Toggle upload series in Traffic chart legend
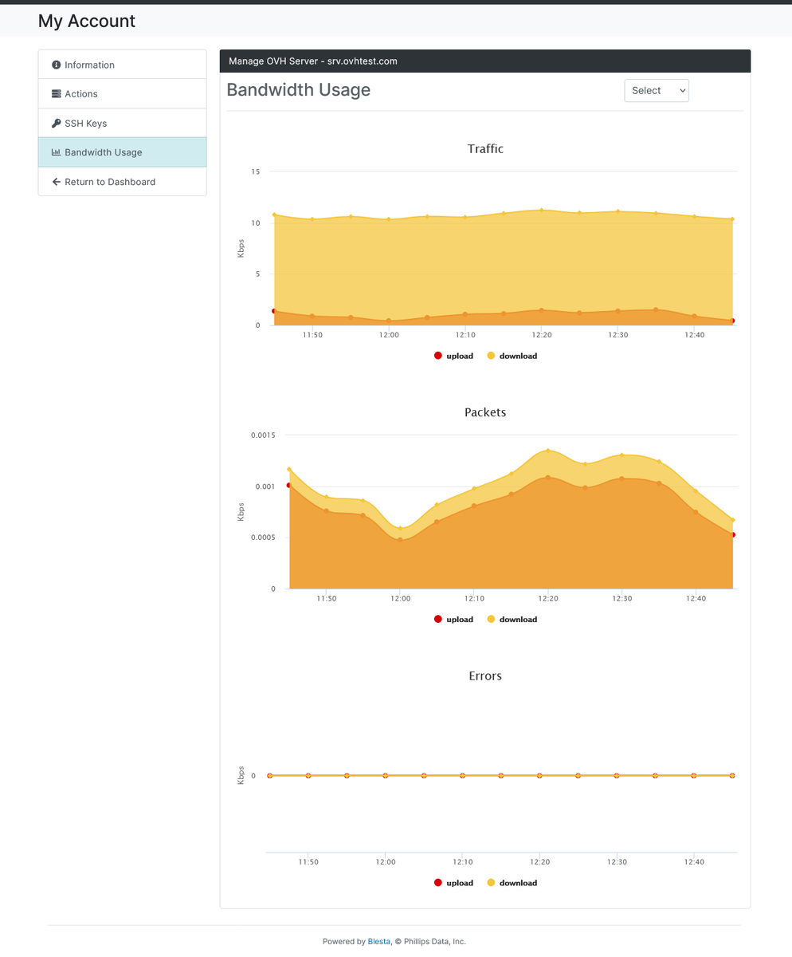The height and width of the screenshot is (957, 792). [454, 356]
